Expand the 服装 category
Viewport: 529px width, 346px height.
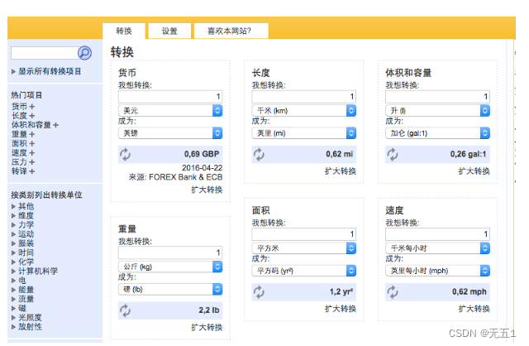(x=22, y=243)
